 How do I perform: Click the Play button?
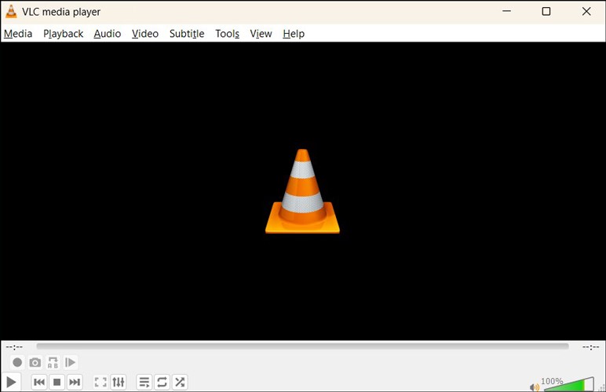click(x=11, y=382)
